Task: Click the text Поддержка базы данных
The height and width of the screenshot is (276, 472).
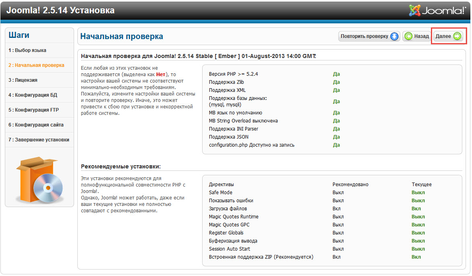Action: coord(238,98)
